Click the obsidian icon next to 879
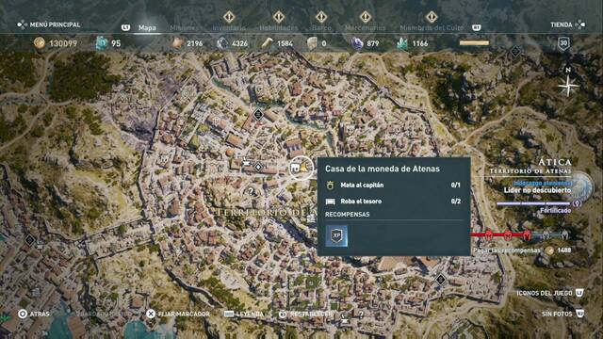This screenshot has width=603, height=339. pyautogui.click(x=357, y=43)
